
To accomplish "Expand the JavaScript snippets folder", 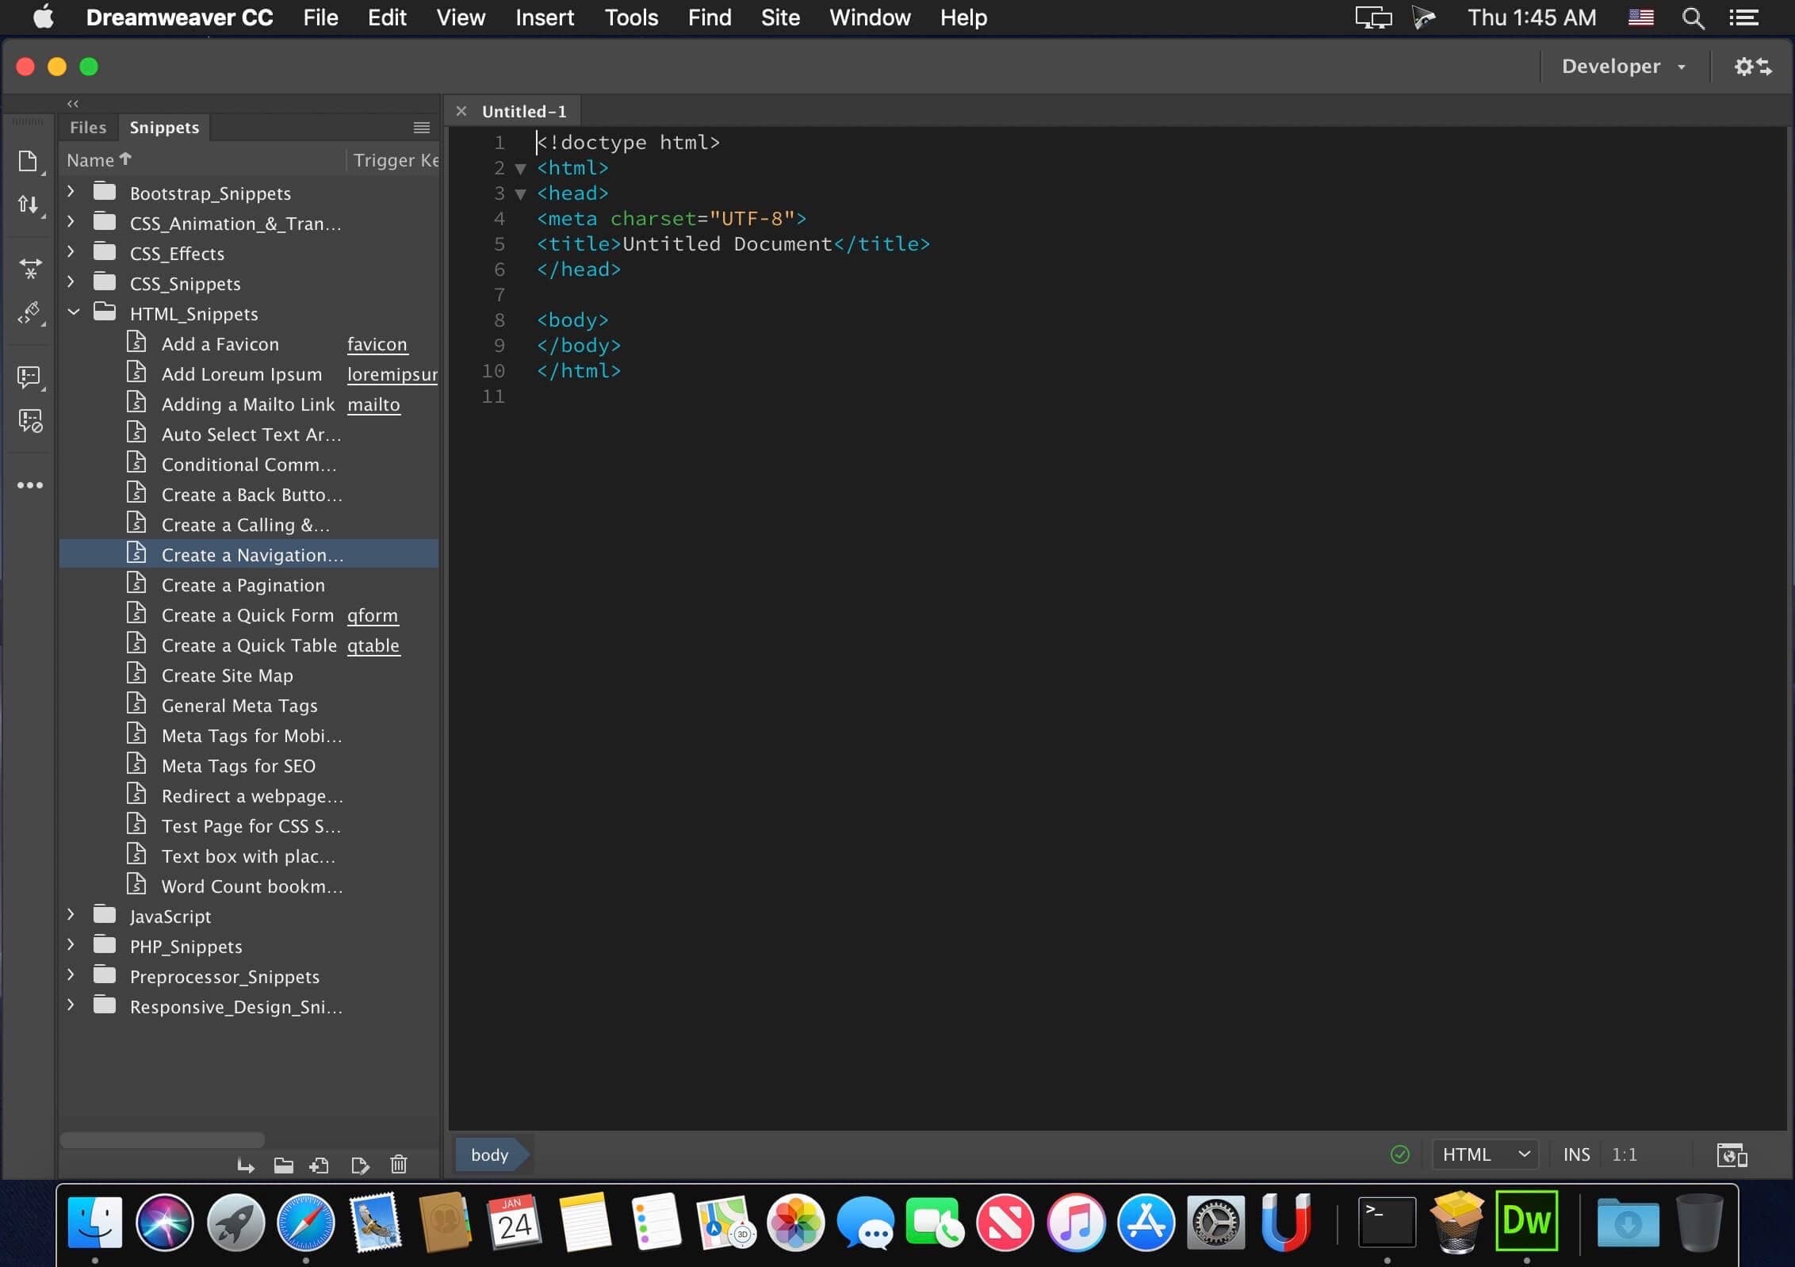I will 70,916.
